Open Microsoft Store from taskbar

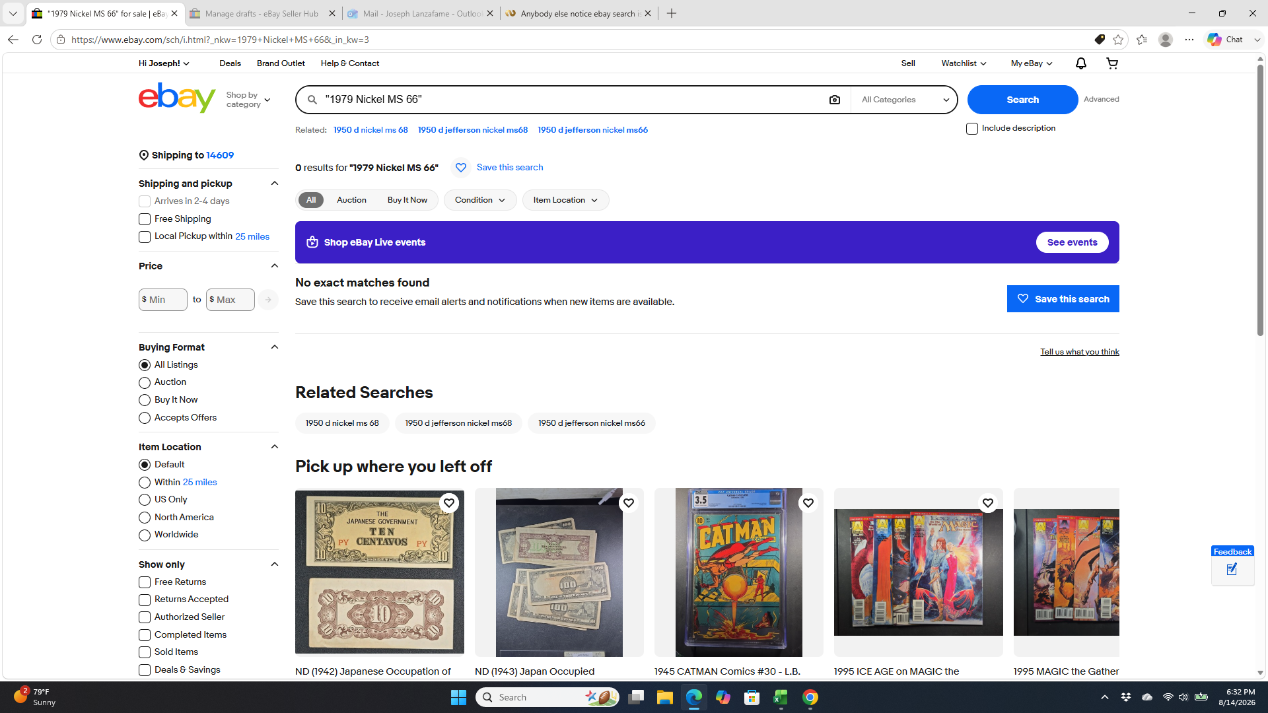pos(752,697)
